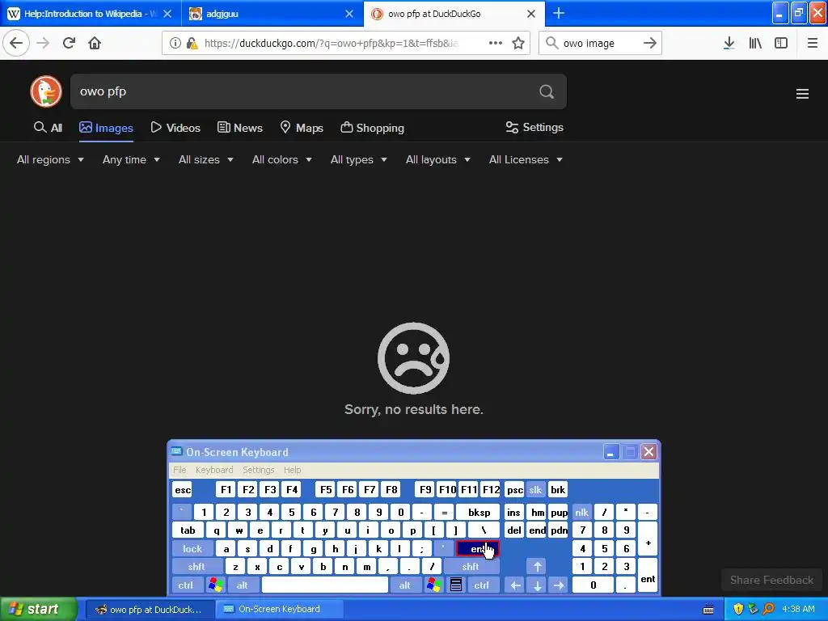Screen dimensions: 828x621
Task: Toggle the Firefox sidebar icon
Action: [781, 44]
